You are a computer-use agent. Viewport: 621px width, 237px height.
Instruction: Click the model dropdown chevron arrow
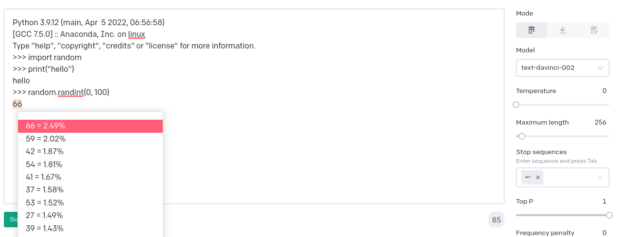(x=600, y=68)
